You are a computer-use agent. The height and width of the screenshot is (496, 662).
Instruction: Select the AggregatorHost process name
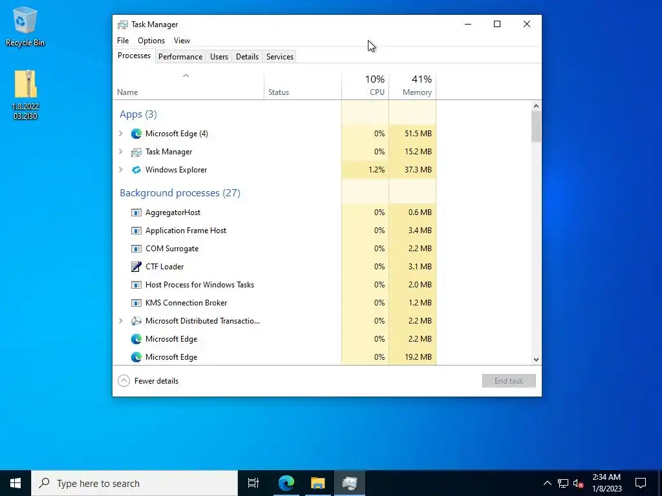click(173, 212)
